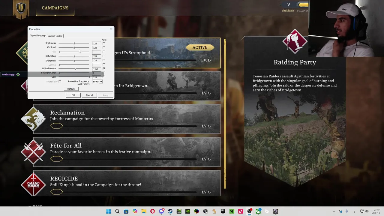Click the White Balance slider track
The image size is (384, 216).
pos(74,69)
